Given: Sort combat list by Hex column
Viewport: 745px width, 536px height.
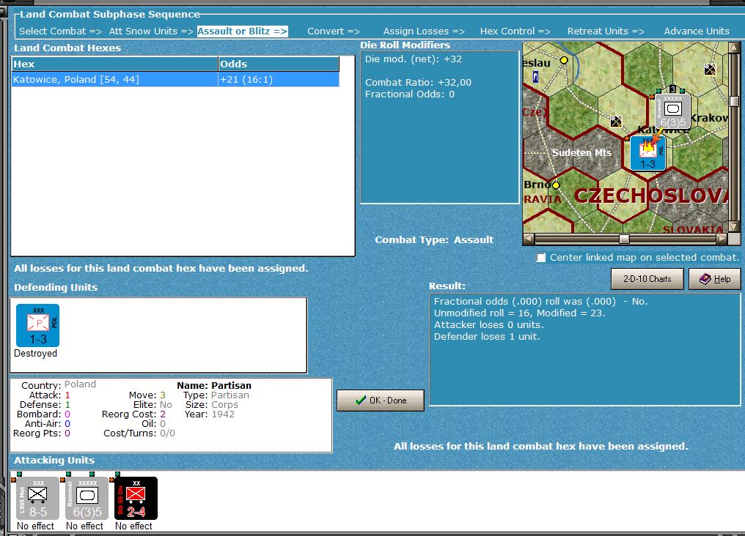Looking at the screenshot, I should pos(114,64).
